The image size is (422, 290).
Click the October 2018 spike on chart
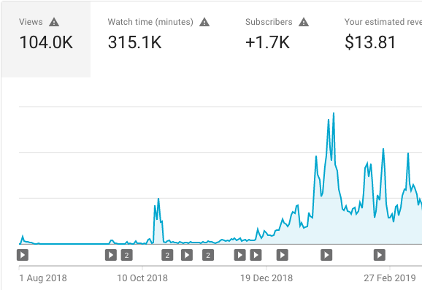click(x=158, y=199)
